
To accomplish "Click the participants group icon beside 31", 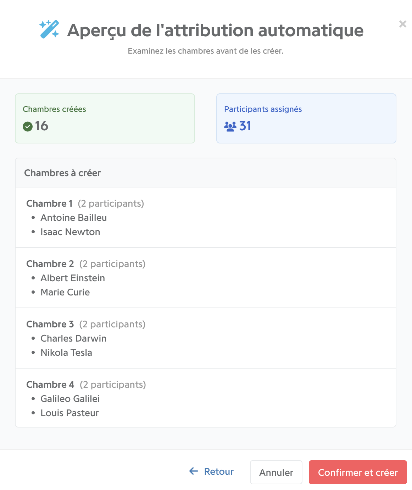I will 230,126.
